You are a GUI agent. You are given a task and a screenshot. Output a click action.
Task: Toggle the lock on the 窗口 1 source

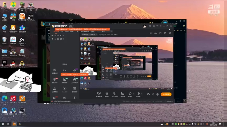tap(55, 35)
